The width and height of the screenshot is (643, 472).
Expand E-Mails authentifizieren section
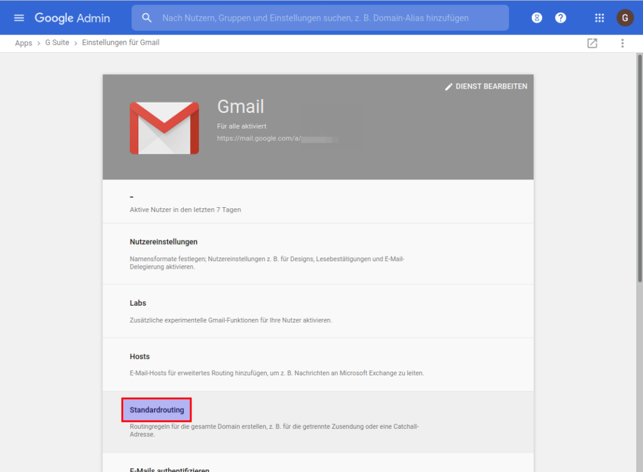click(x=318, y=463)
